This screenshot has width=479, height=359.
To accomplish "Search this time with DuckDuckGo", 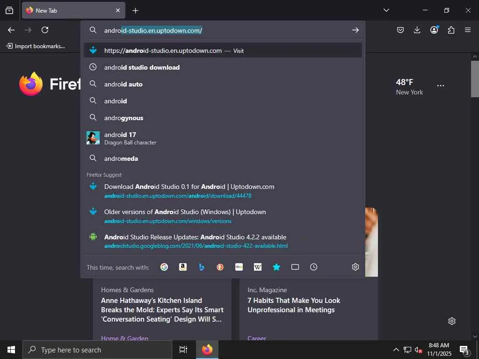I will click(220, 267).
